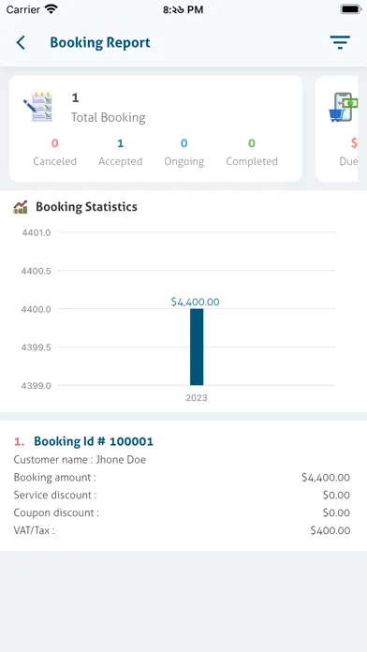This screenshot has height=652, width=367.
Task: Select the Canceled count
Action: tap(55, 144)
